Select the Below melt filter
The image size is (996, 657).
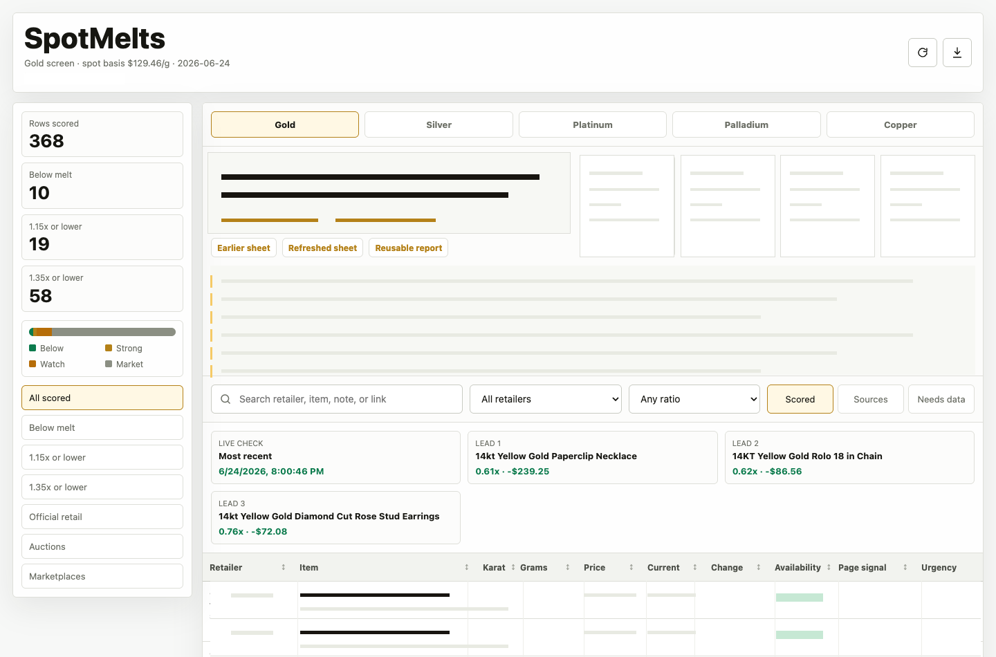[x=102, y=427]
